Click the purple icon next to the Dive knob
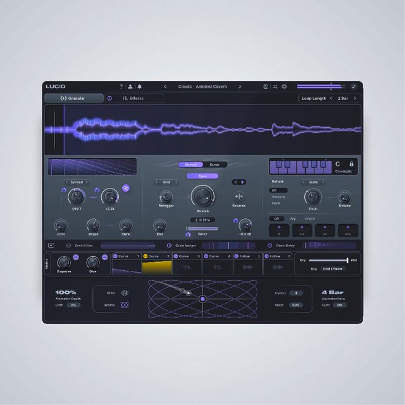Viewport: 405px width, 405px height. [x=104, y=257]
